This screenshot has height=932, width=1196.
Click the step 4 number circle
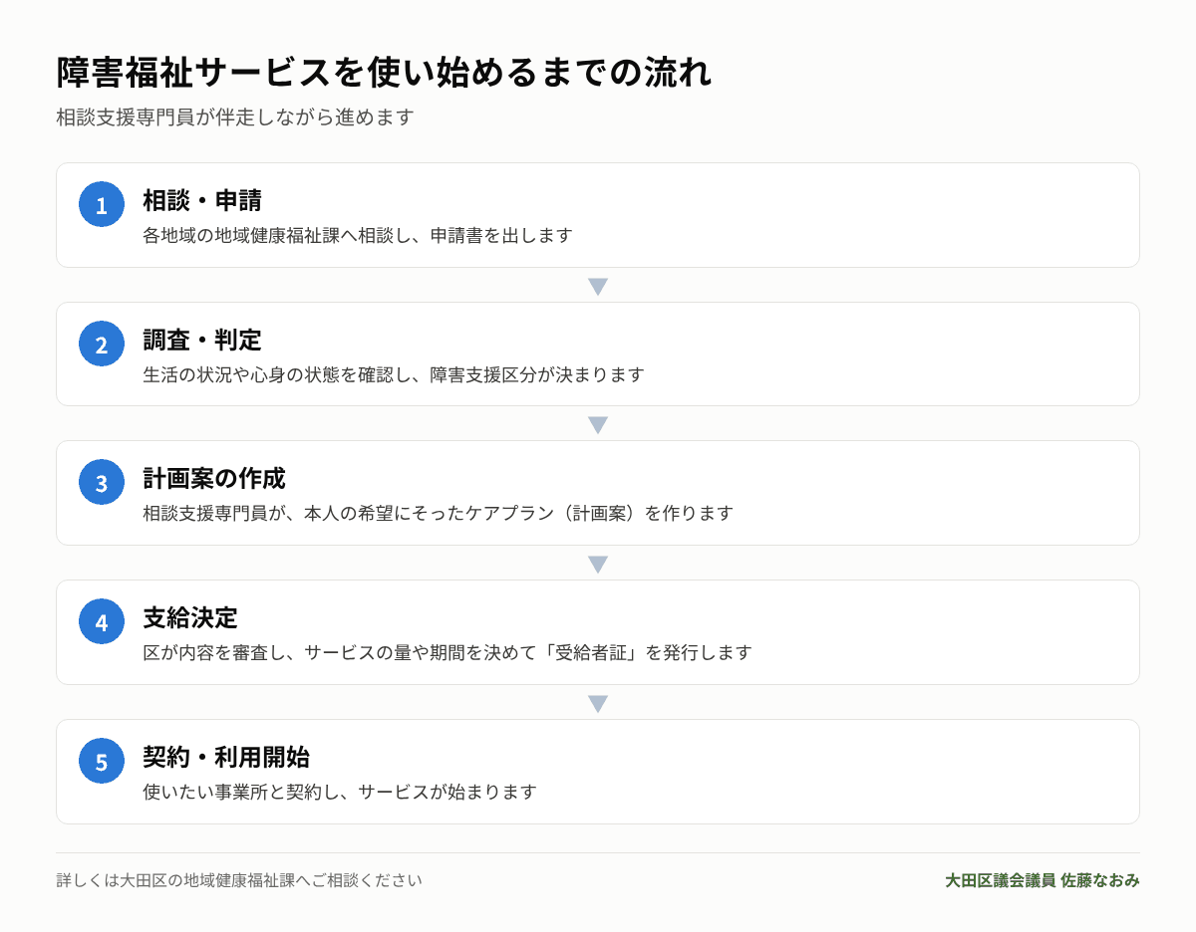[x=102, y=621]
